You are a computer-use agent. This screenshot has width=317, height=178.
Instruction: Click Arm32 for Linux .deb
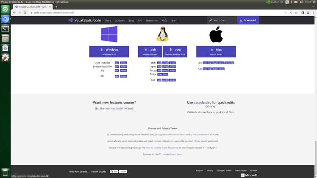[165, 63]
